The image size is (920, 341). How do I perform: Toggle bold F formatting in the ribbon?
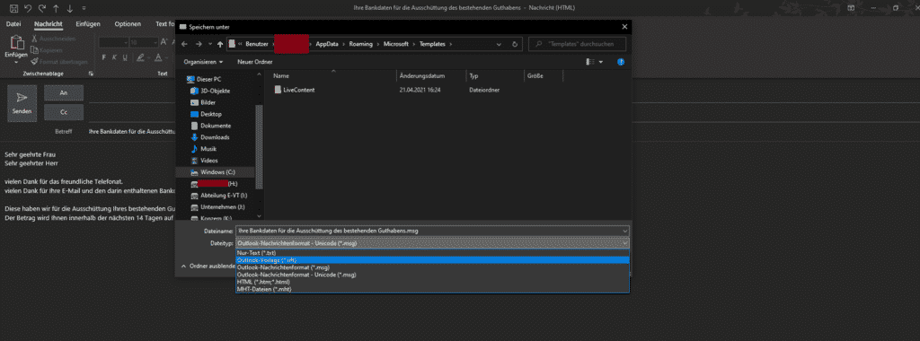click(104, 57)
